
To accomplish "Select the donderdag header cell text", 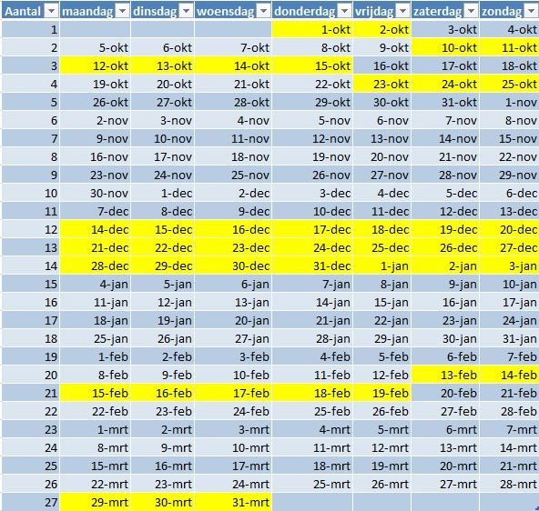I will 305,12.
